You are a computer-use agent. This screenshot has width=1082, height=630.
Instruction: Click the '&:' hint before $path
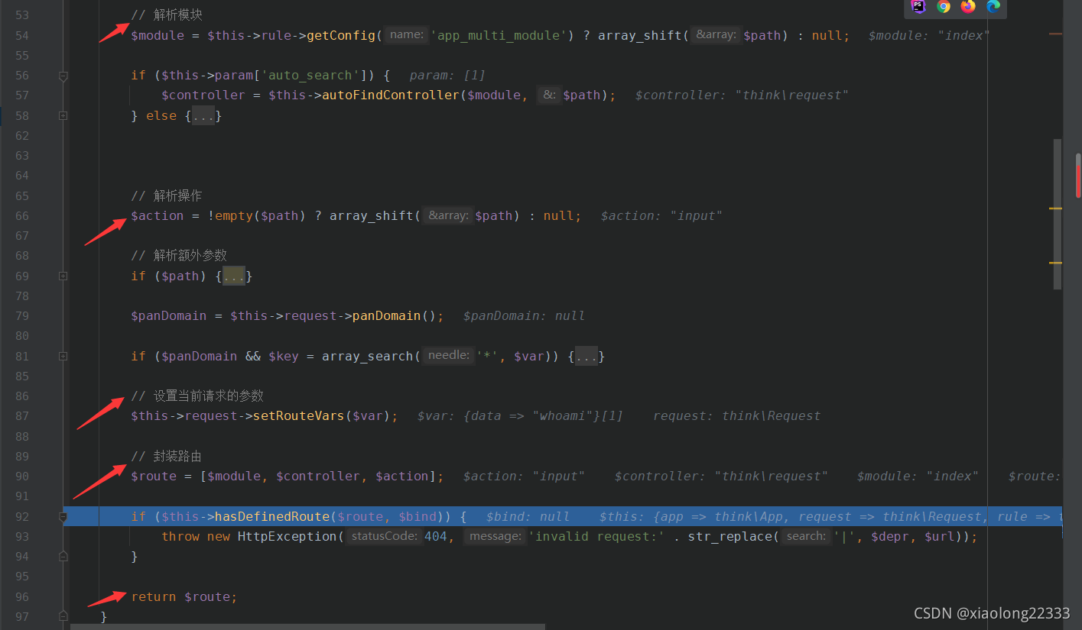pyautogui.click(x=549, y=95)
